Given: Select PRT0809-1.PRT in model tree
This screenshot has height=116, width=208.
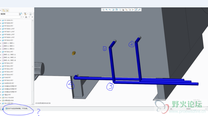Looking at the screenshot, I should 9,37.
